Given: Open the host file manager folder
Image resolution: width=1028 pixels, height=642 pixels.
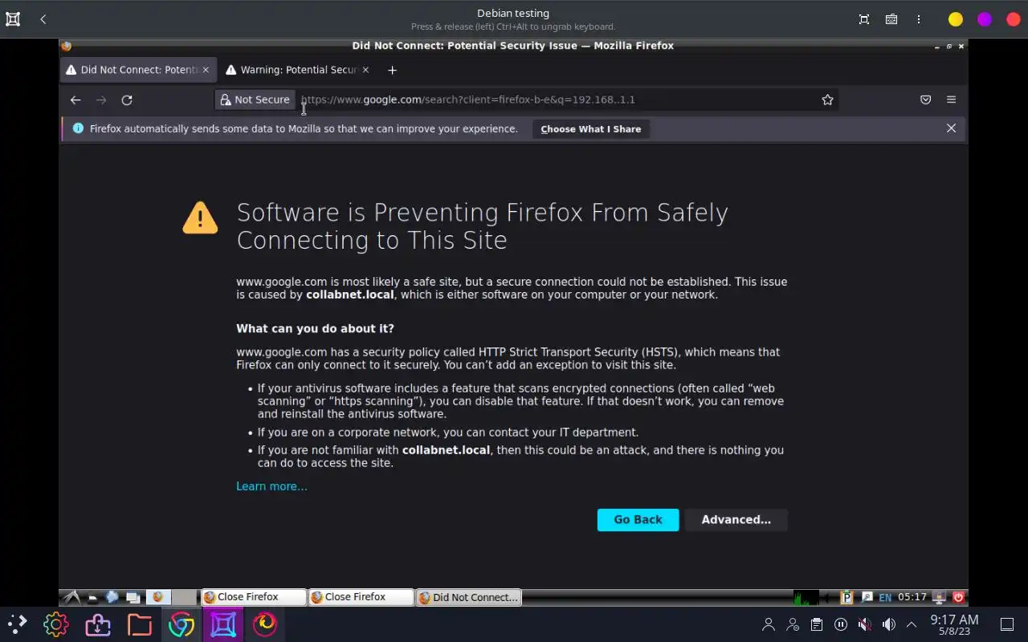Looking at the screenshot, I should [x=139, y=624].
